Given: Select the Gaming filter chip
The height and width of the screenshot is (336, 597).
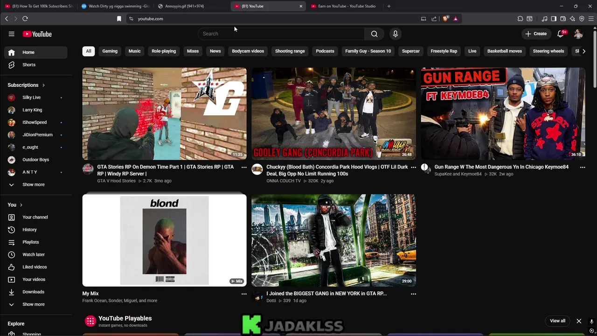Looking at the screenshot, I should (x=110, y=51).
